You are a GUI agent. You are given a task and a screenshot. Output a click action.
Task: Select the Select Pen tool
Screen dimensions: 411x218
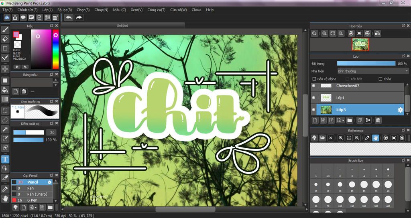[x=5, y=138]
